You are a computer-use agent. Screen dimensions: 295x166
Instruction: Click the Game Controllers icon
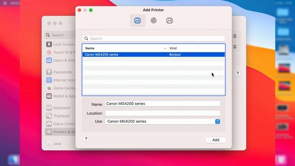(49, 124)
